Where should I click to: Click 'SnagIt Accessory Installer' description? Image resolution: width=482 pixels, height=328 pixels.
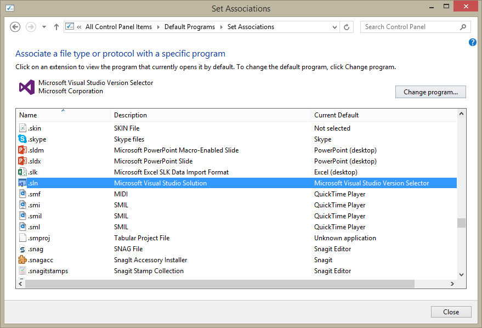[151, 260]
